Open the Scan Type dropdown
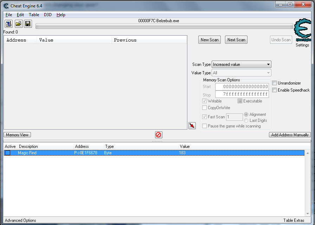The width and height of the screenshot is (315, 225). point(242,64)
